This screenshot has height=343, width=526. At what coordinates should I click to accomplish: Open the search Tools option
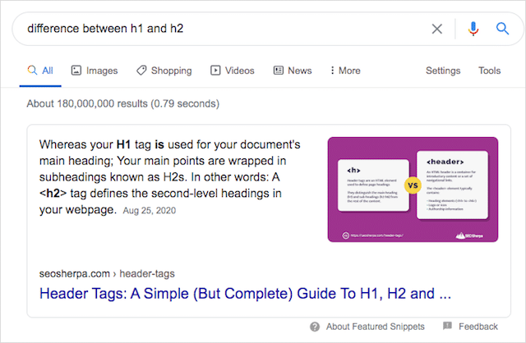[490, 71]
